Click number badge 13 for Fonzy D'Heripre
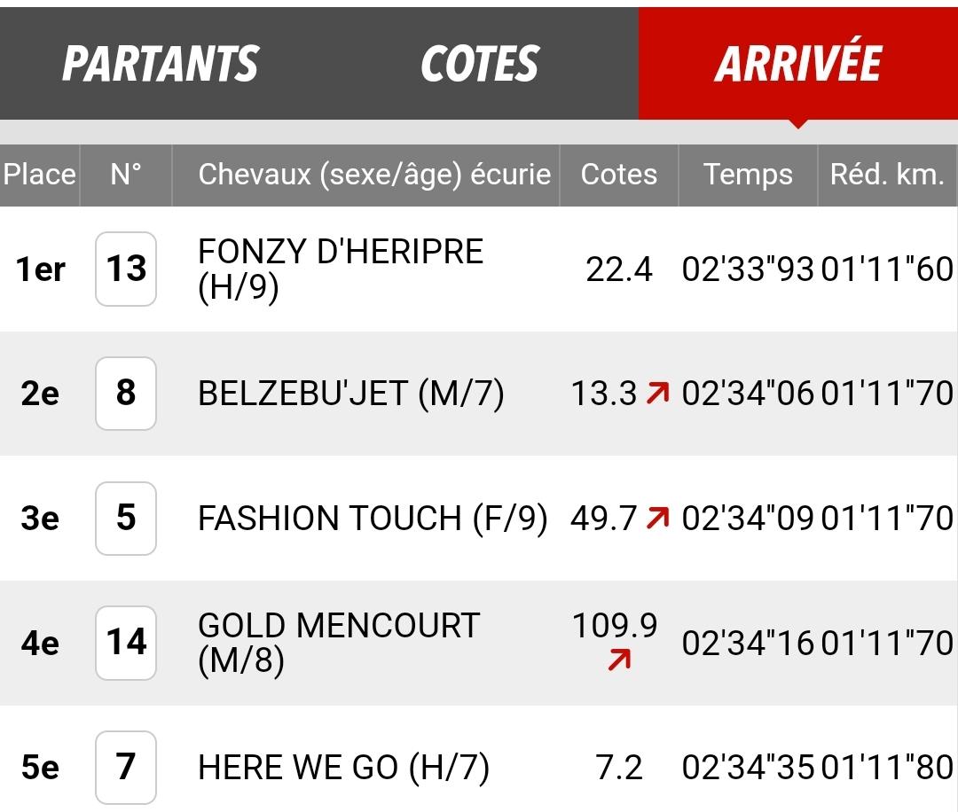 point(126,269)
